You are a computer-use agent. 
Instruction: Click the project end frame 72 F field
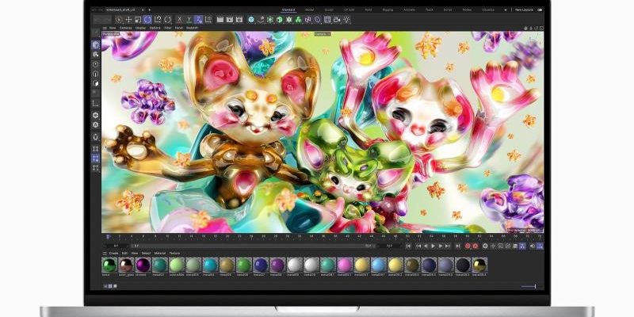[389, 246]
